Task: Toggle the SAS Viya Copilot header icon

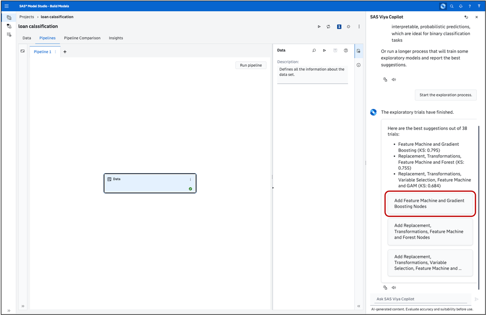Action: (x=443, y=6)
